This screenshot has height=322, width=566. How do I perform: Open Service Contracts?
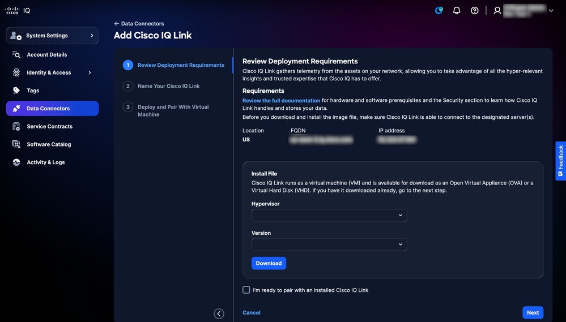tap(49, 126)
